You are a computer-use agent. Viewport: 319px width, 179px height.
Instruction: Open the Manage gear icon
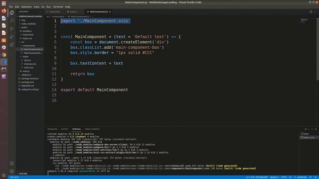(12, 172)
